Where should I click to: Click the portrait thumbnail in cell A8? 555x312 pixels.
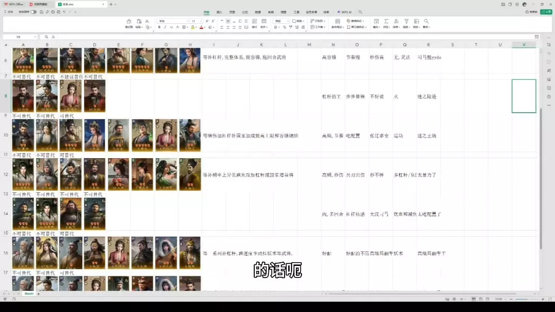[x=23, y=96]
